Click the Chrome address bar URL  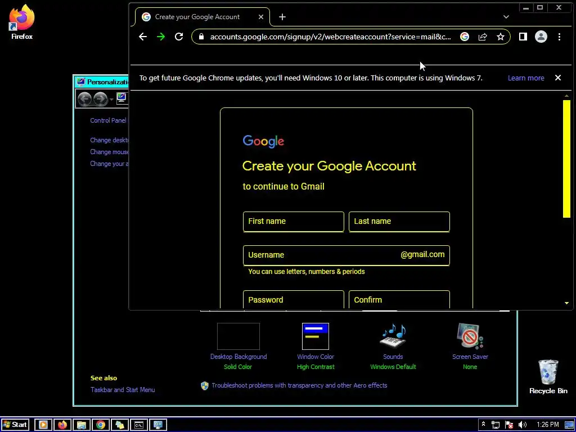330,37
